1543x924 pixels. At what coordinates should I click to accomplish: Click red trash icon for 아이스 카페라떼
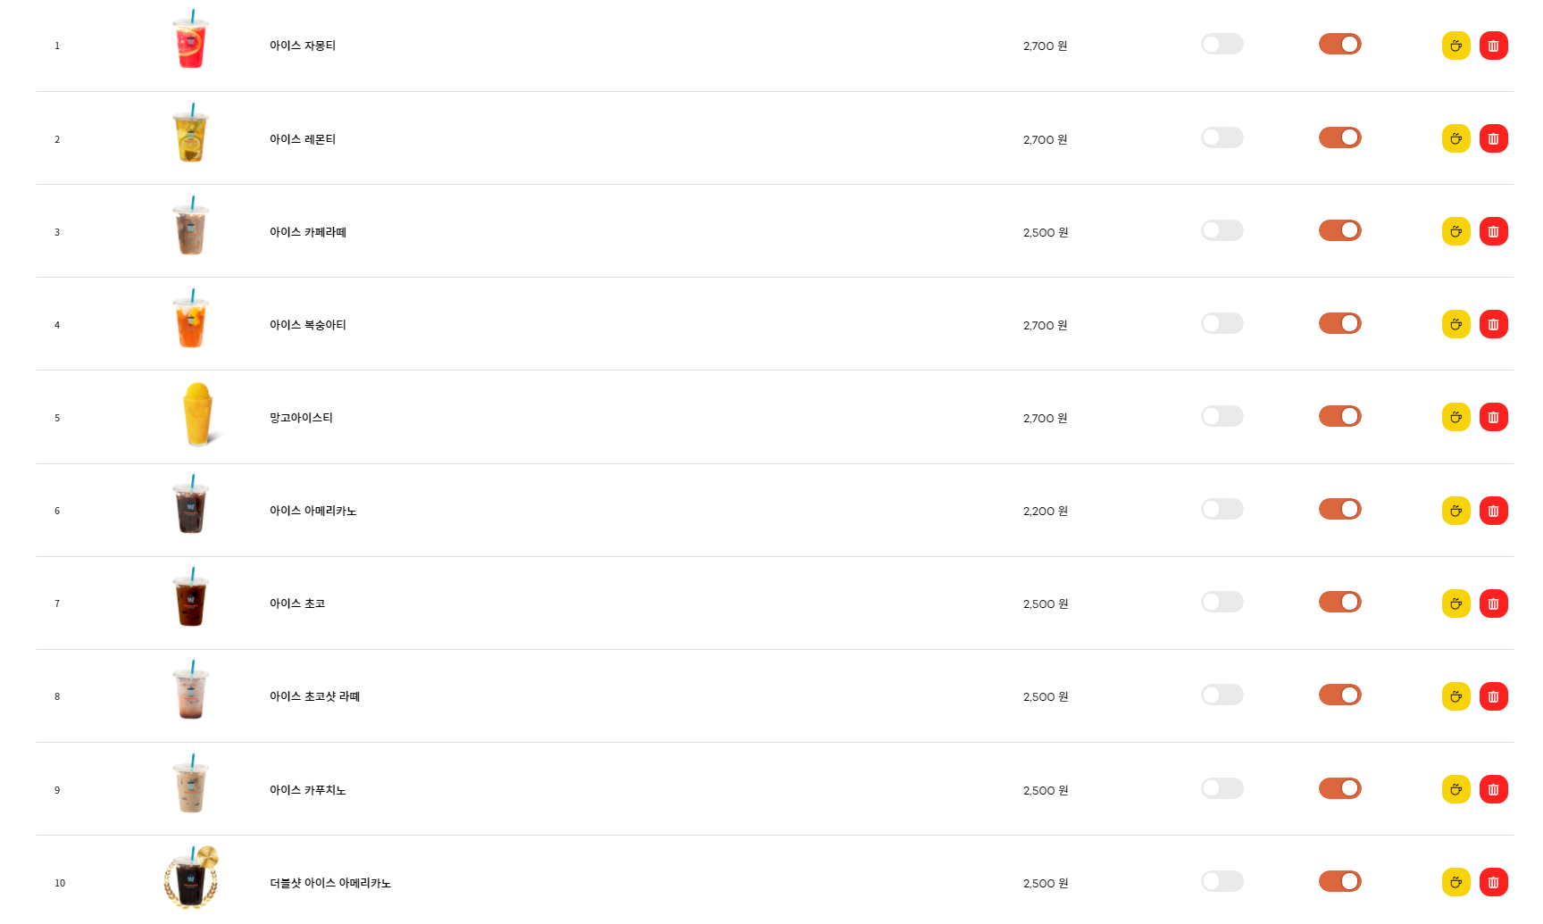point(1493,231)
